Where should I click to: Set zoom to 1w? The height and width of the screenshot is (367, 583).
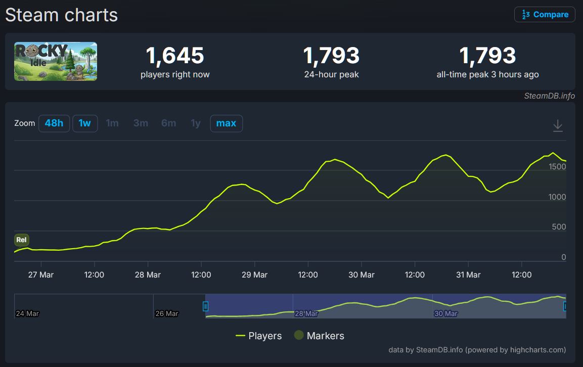click(85, 123)
